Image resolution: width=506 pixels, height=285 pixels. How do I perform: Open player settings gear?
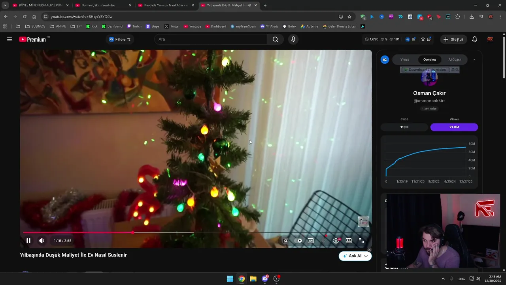click(336, 241)
